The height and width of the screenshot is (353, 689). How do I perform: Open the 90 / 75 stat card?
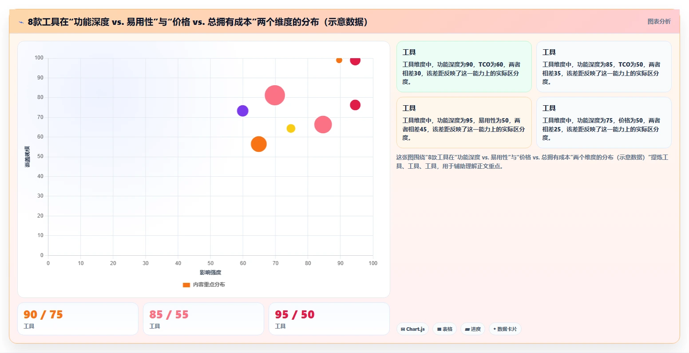pos(78,319)
